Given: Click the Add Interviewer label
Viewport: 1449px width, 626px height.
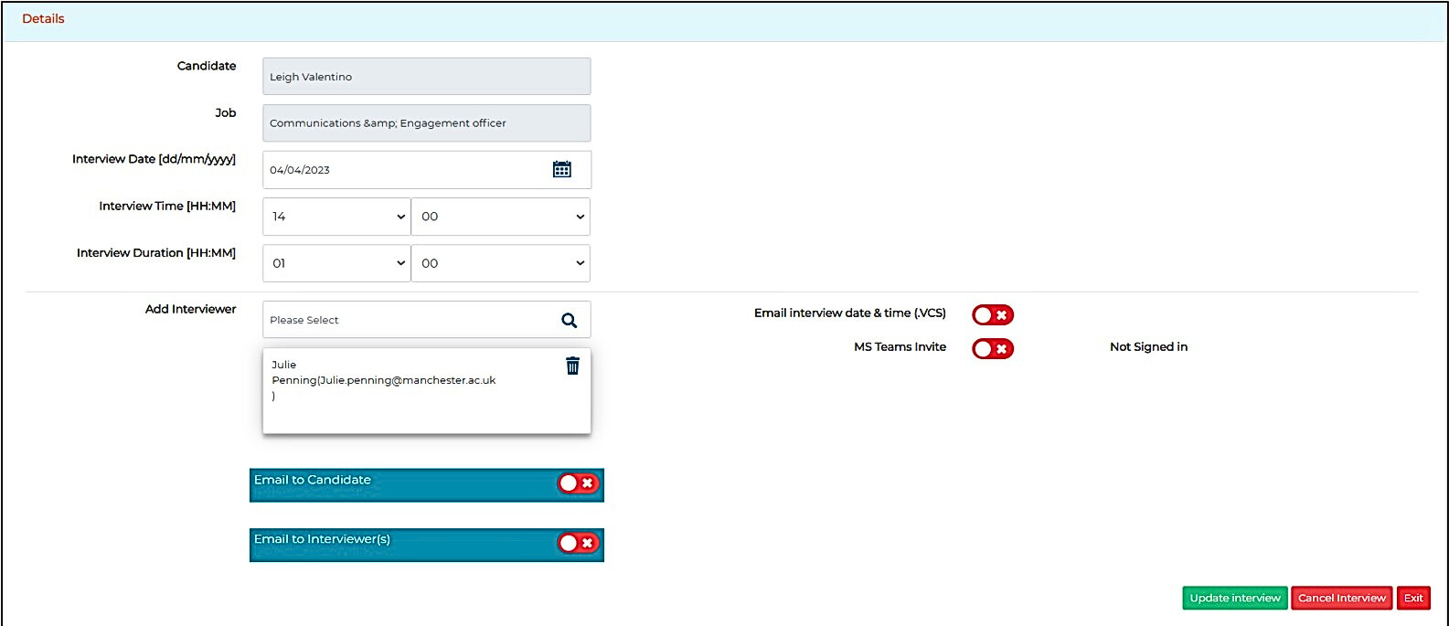Looking at the screenshot, I should pos(190,309).
